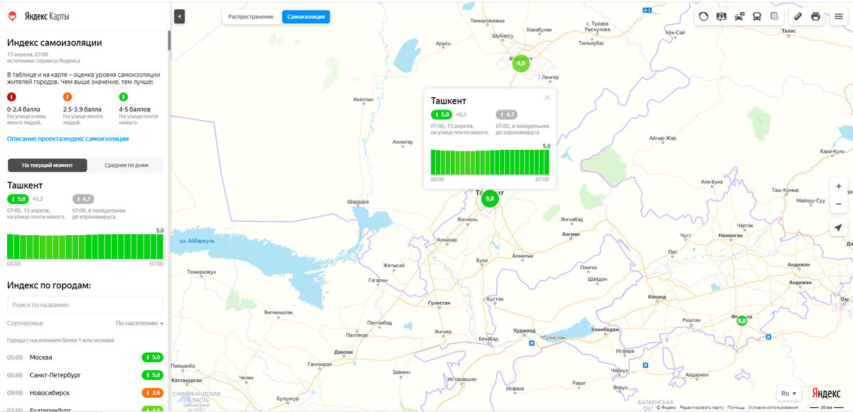
Task: Zoom out with the minus button
Action: pos(839,204)
